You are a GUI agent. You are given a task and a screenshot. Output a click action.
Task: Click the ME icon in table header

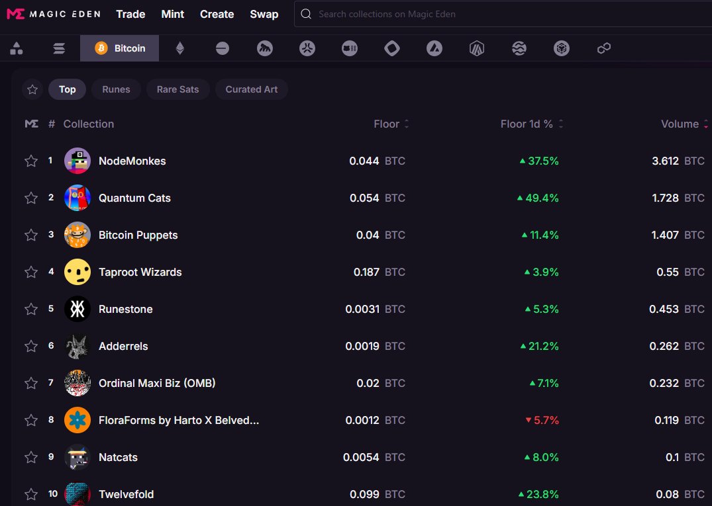tap(31, 124)
